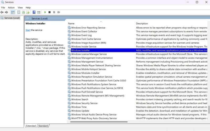Switch to the Standard tab
The image size is (210, 131).
coord(43,126)
